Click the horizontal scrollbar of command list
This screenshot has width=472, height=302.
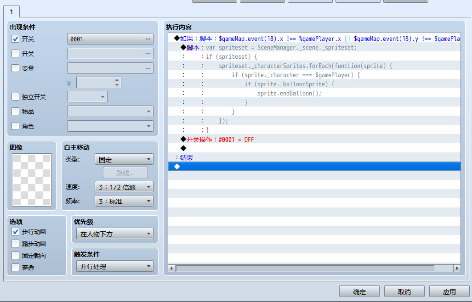[x=305, y=268]
